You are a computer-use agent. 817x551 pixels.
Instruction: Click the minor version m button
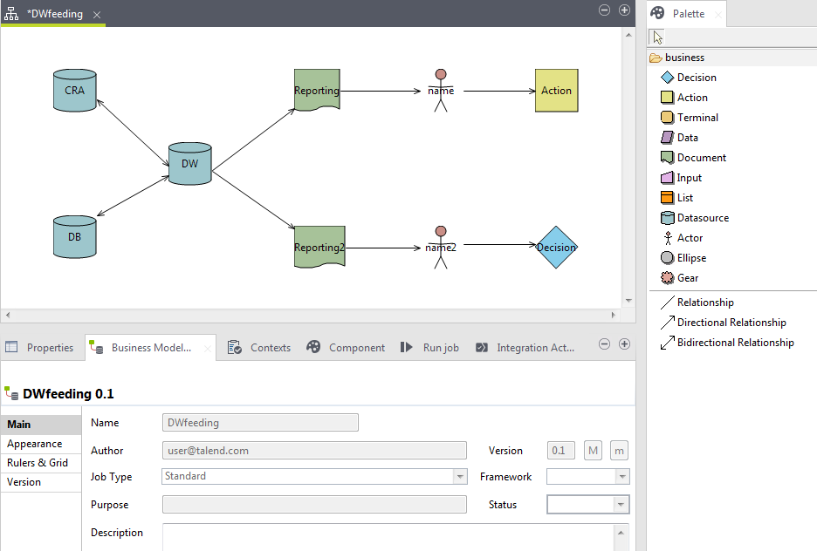(619, 451)
